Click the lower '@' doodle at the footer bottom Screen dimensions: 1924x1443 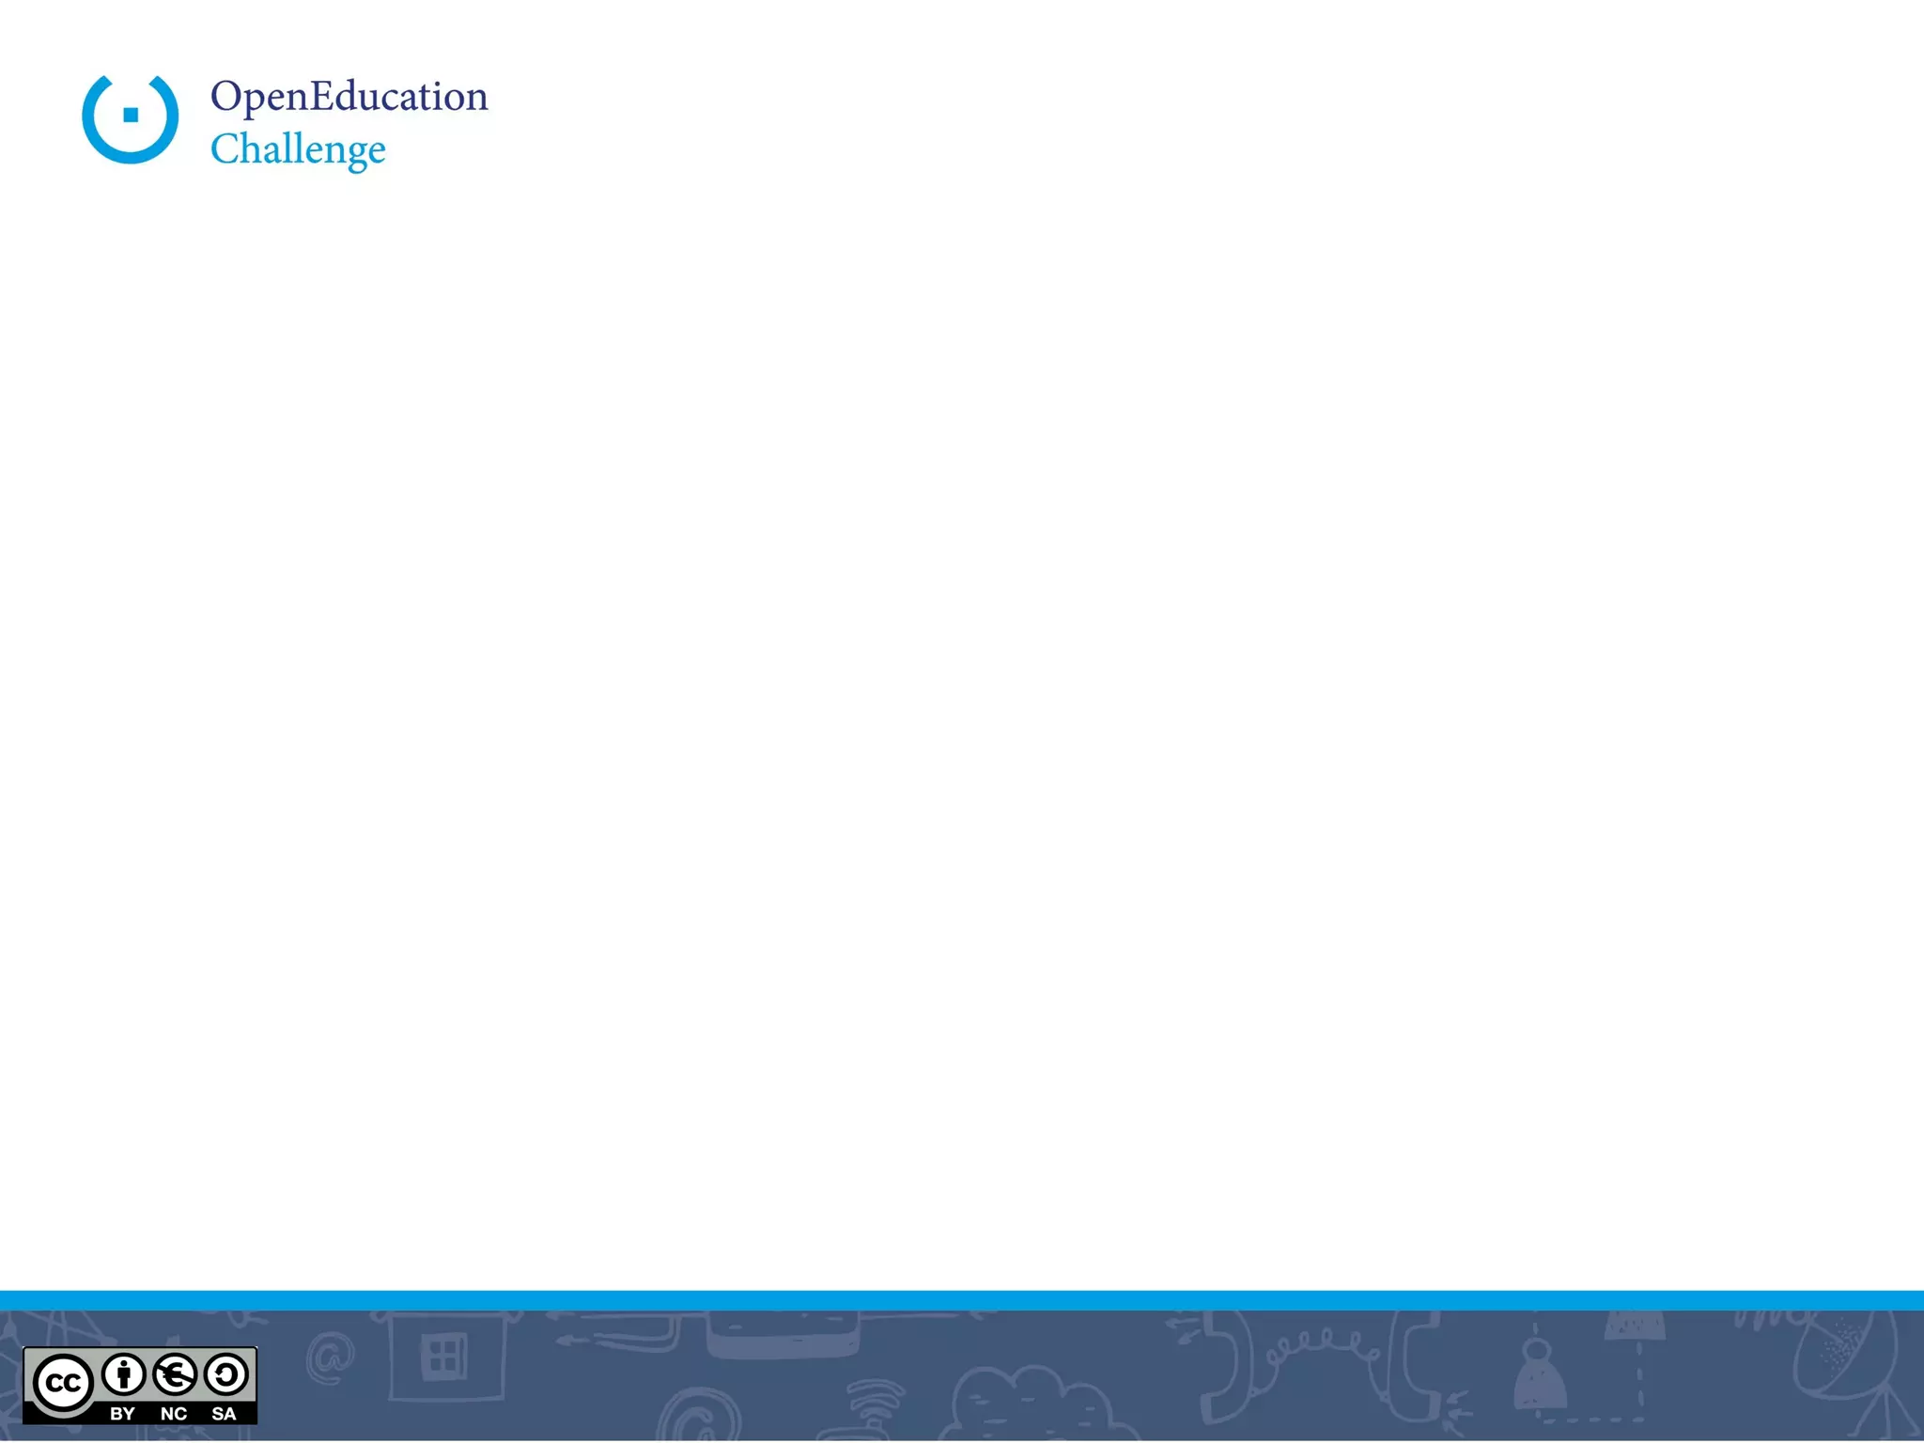coord(700,1417)
